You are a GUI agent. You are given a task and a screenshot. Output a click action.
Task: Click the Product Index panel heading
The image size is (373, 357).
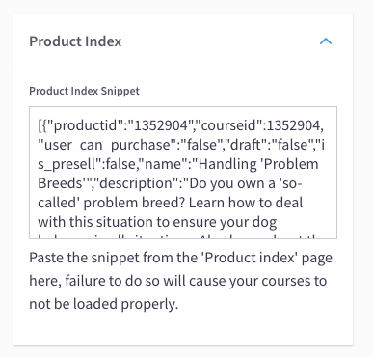coord(75,41)
